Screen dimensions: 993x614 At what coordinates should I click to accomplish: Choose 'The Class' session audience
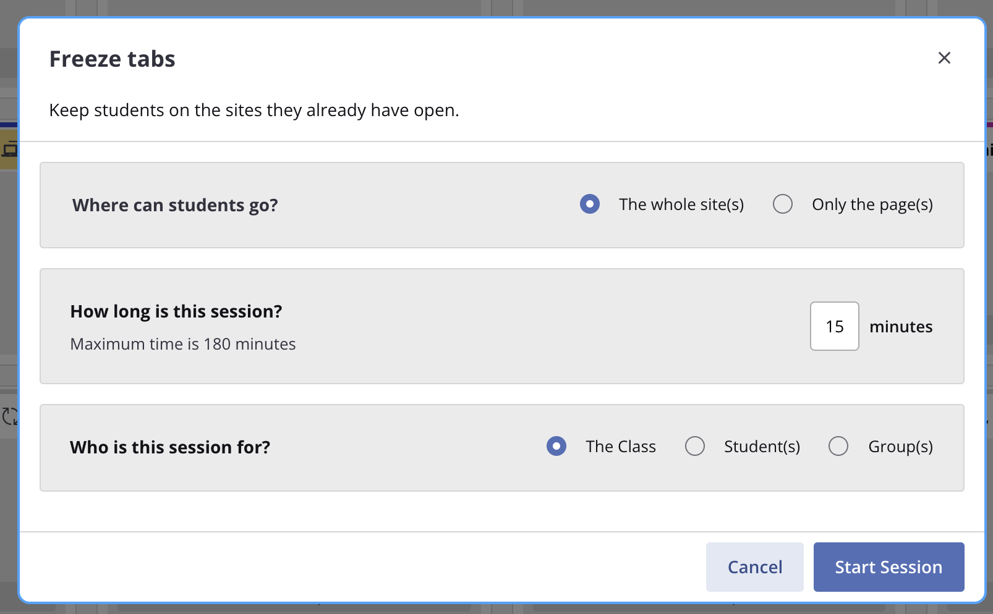pyautogui.click(x=556, y=446)
